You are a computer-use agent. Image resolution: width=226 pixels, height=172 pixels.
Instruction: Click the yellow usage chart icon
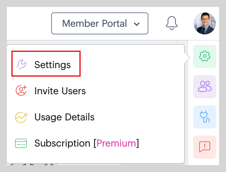pos(21,117)
